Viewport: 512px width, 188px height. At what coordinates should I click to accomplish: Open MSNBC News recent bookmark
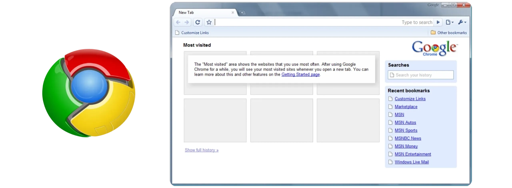(x=408, y=138)
